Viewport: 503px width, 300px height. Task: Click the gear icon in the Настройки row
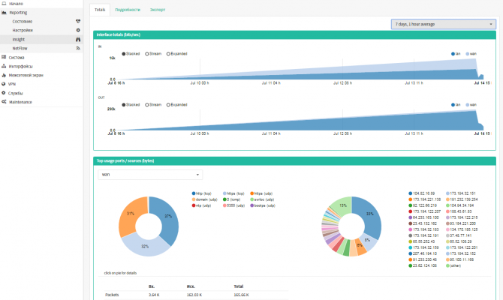point(78,30)
